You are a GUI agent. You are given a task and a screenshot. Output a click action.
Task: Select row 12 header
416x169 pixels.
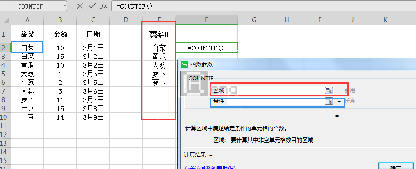coord(5,135)
